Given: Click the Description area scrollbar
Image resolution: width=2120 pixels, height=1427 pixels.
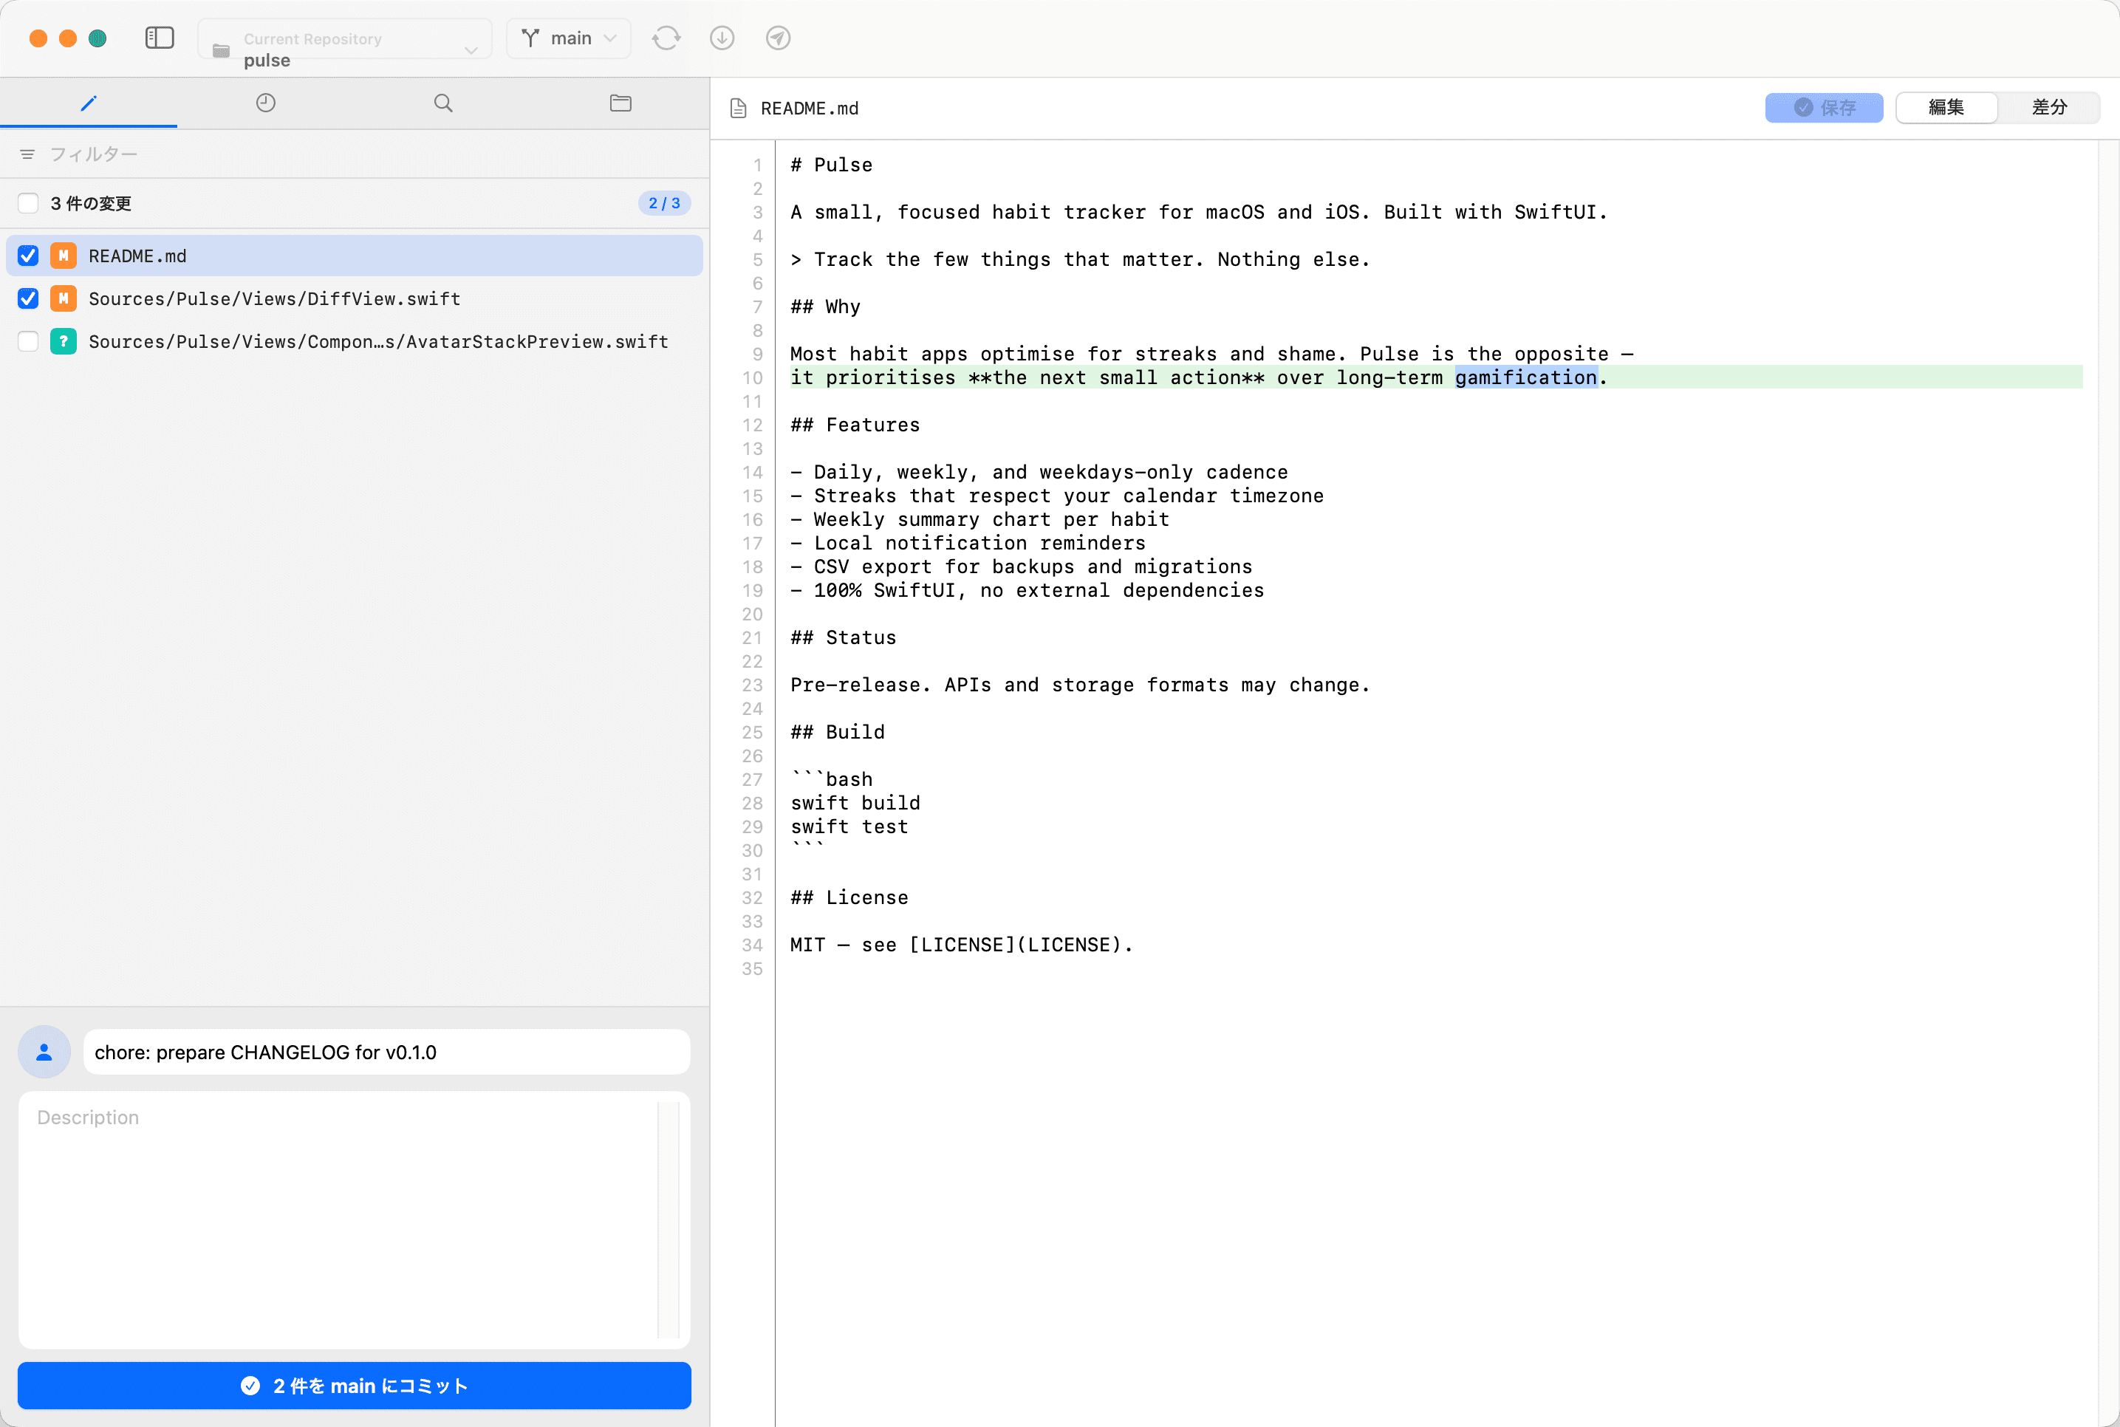Looking at the screenshot, I should point(669,1219).
